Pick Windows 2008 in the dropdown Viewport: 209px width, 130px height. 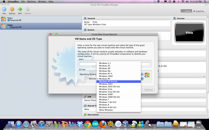[x=119, y=94]
